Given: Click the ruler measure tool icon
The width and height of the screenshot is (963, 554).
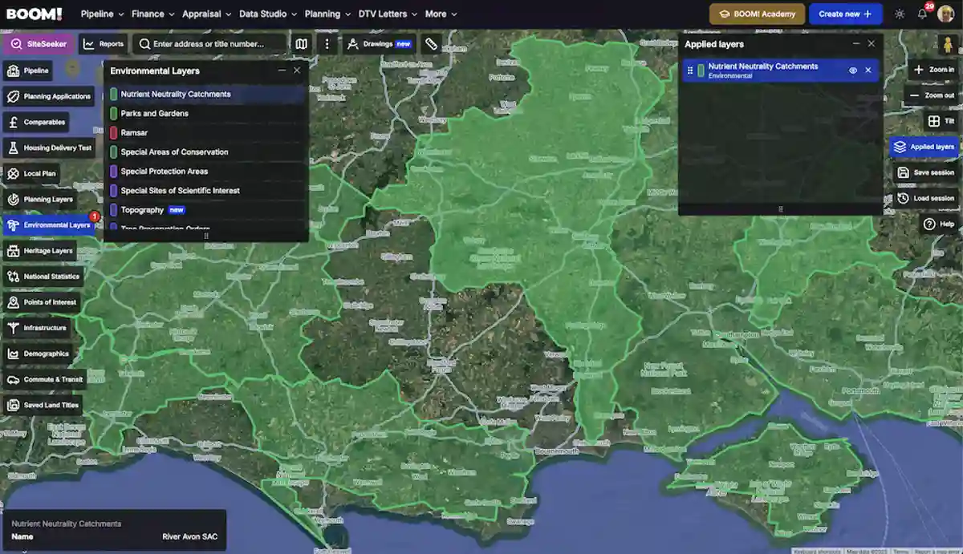Looking at the screenshot, I should 431,44.
